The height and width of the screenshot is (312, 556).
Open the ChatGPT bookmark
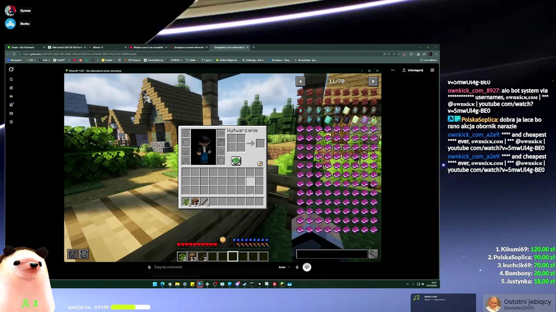click(59, 60)
